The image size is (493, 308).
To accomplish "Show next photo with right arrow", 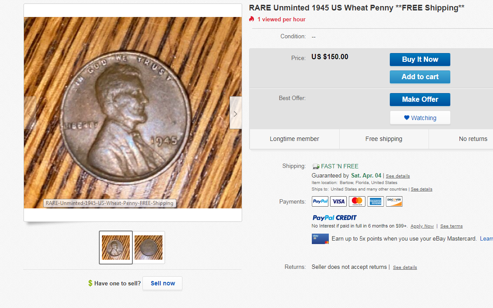I will tap(236, 113).
